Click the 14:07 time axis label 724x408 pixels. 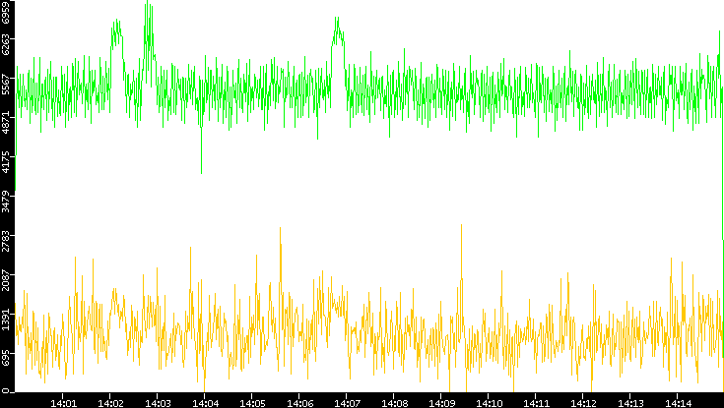coord(347,404)
